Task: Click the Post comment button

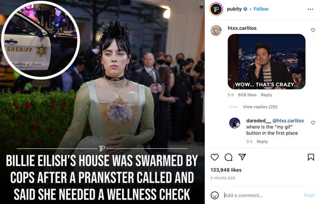Action: click(x=309, y=196)
